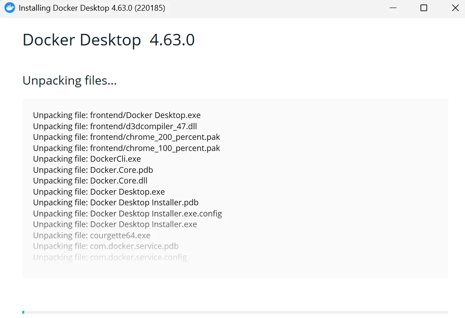
Task: Select the com.docker.service.pdb log entry
Action: [x=106, y=246]
